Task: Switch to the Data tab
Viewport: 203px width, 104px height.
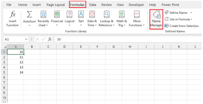Action: 92,5
